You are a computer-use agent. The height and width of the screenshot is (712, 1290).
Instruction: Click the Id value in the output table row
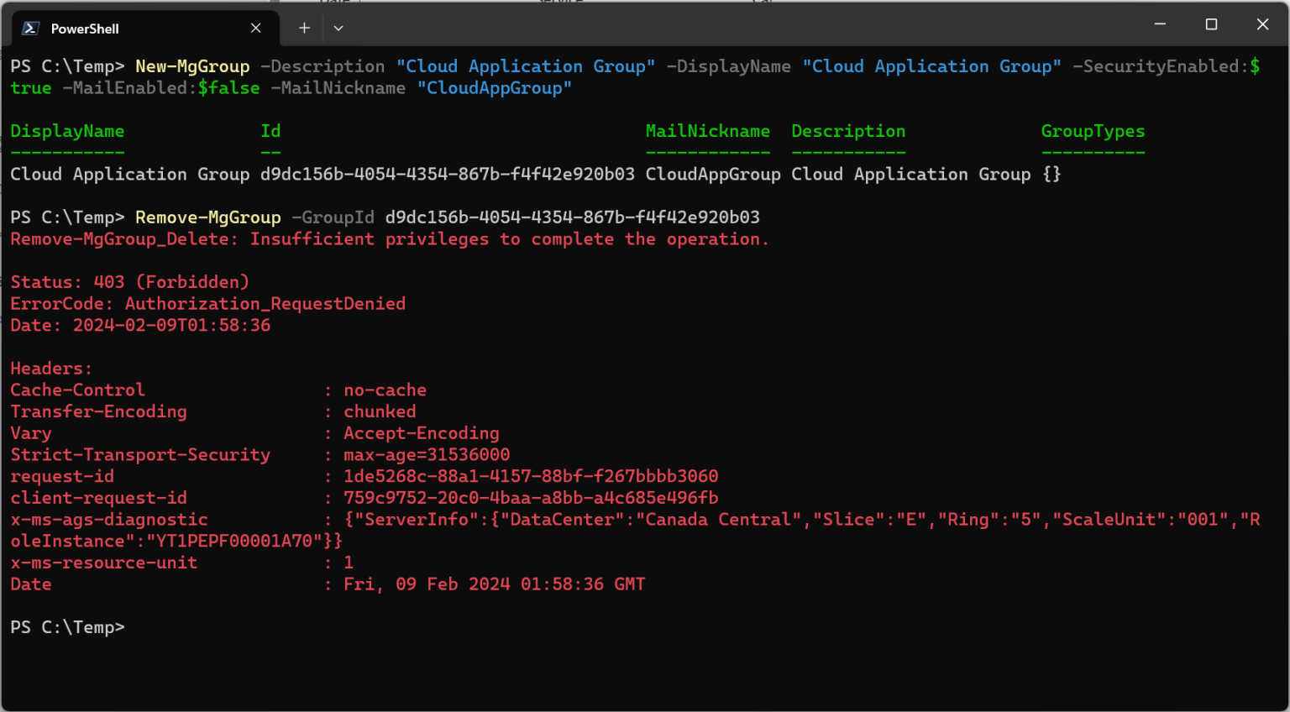(x=447, y=175)
